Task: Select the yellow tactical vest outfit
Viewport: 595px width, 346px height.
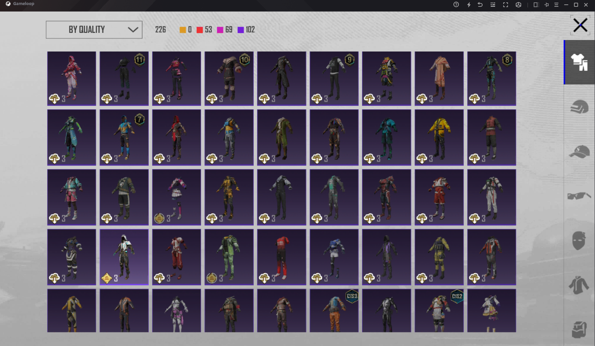Action: (439, 257)
